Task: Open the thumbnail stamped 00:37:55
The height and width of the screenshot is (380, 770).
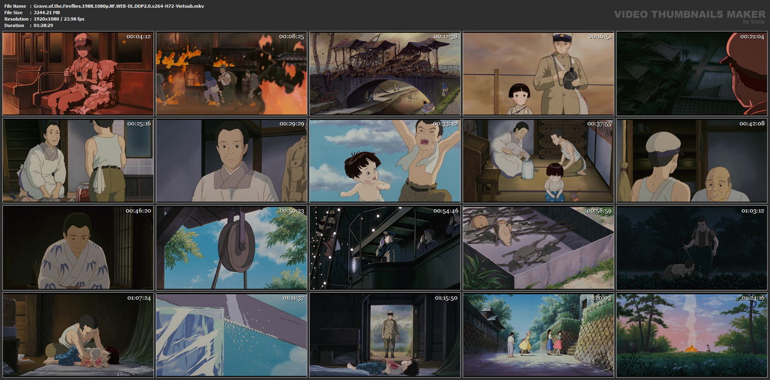Action: coord(538,161)
